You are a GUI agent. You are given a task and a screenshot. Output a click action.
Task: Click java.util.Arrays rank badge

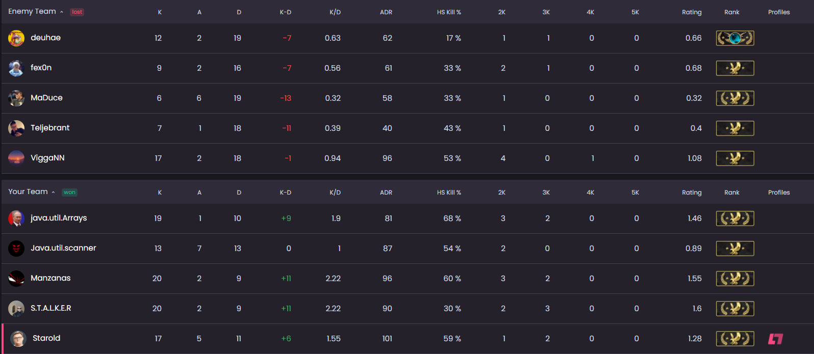pos(735,219)
